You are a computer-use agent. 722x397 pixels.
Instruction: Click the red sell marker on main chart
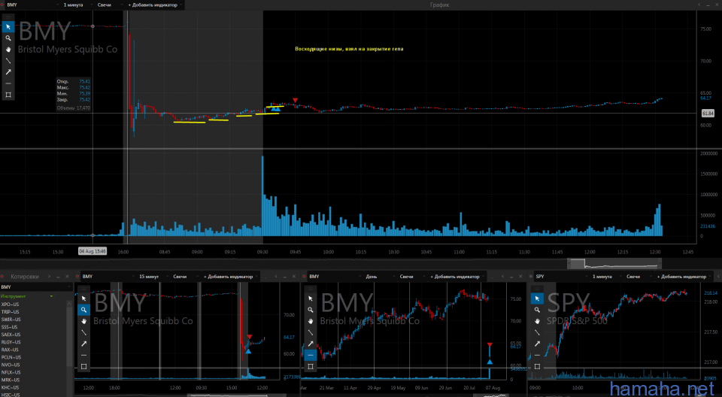pyautogui.click(x=295, y=100)
